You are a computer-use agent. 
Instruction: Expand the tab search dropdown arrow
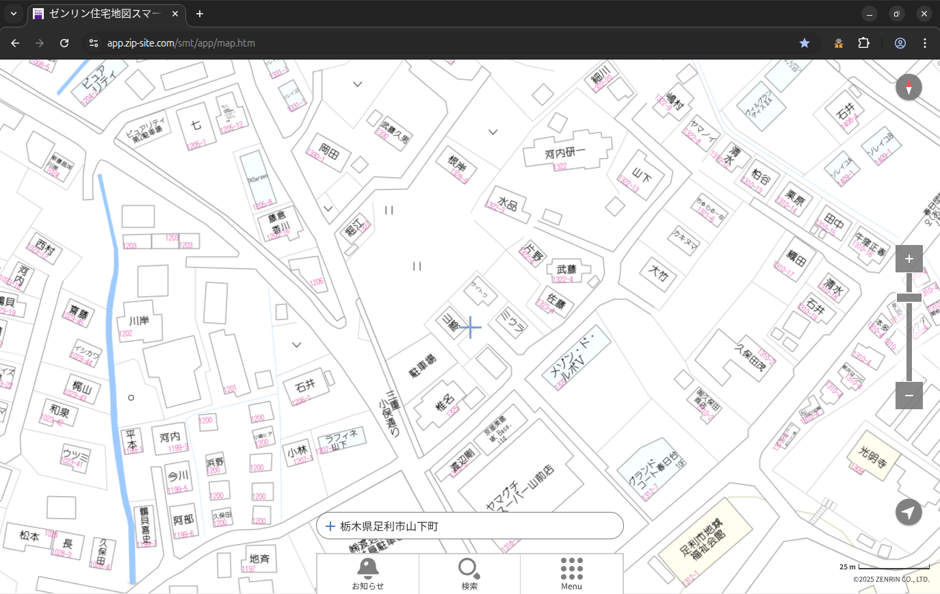(x=13, y=14)
